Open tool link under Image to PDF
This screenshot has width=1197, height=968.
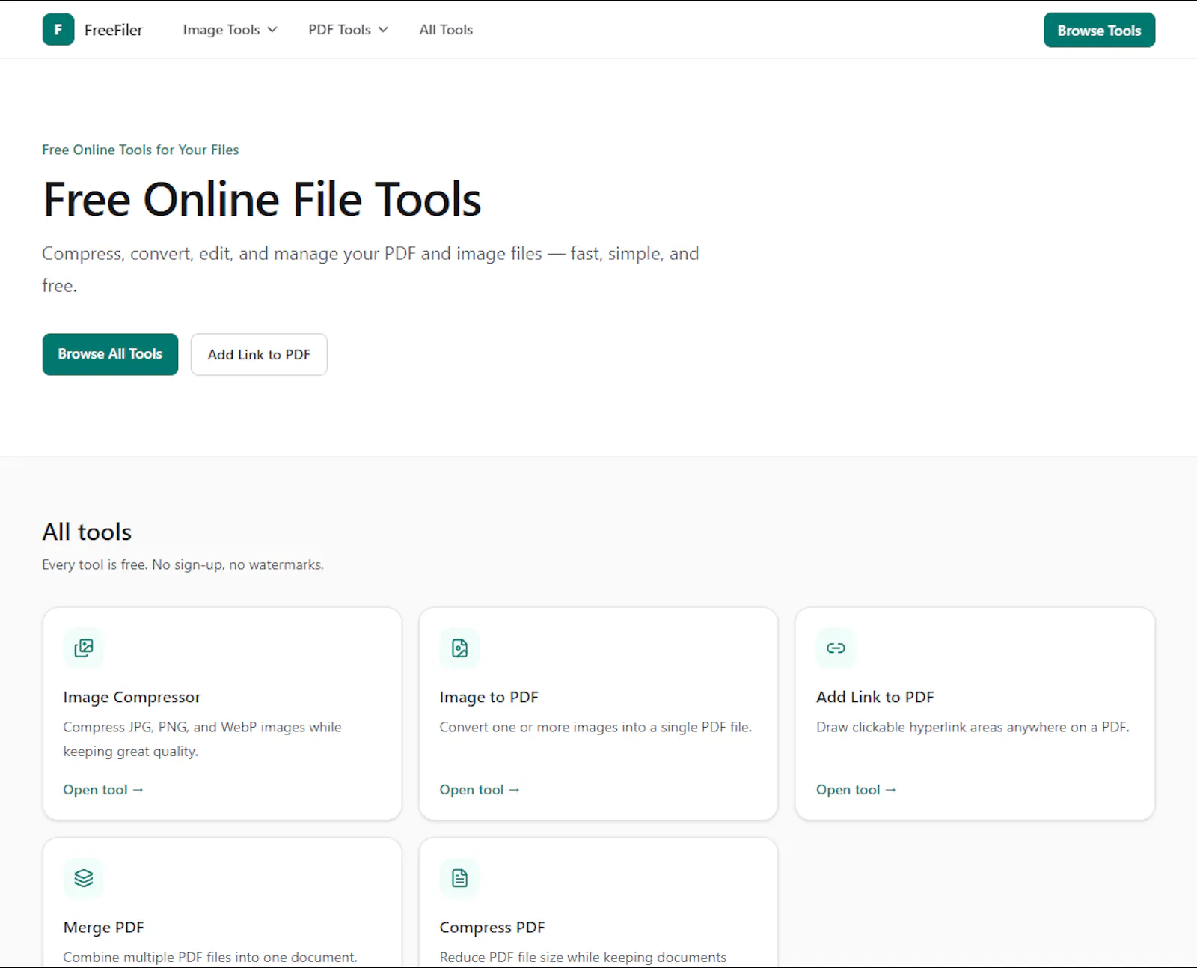pos(480,790)
